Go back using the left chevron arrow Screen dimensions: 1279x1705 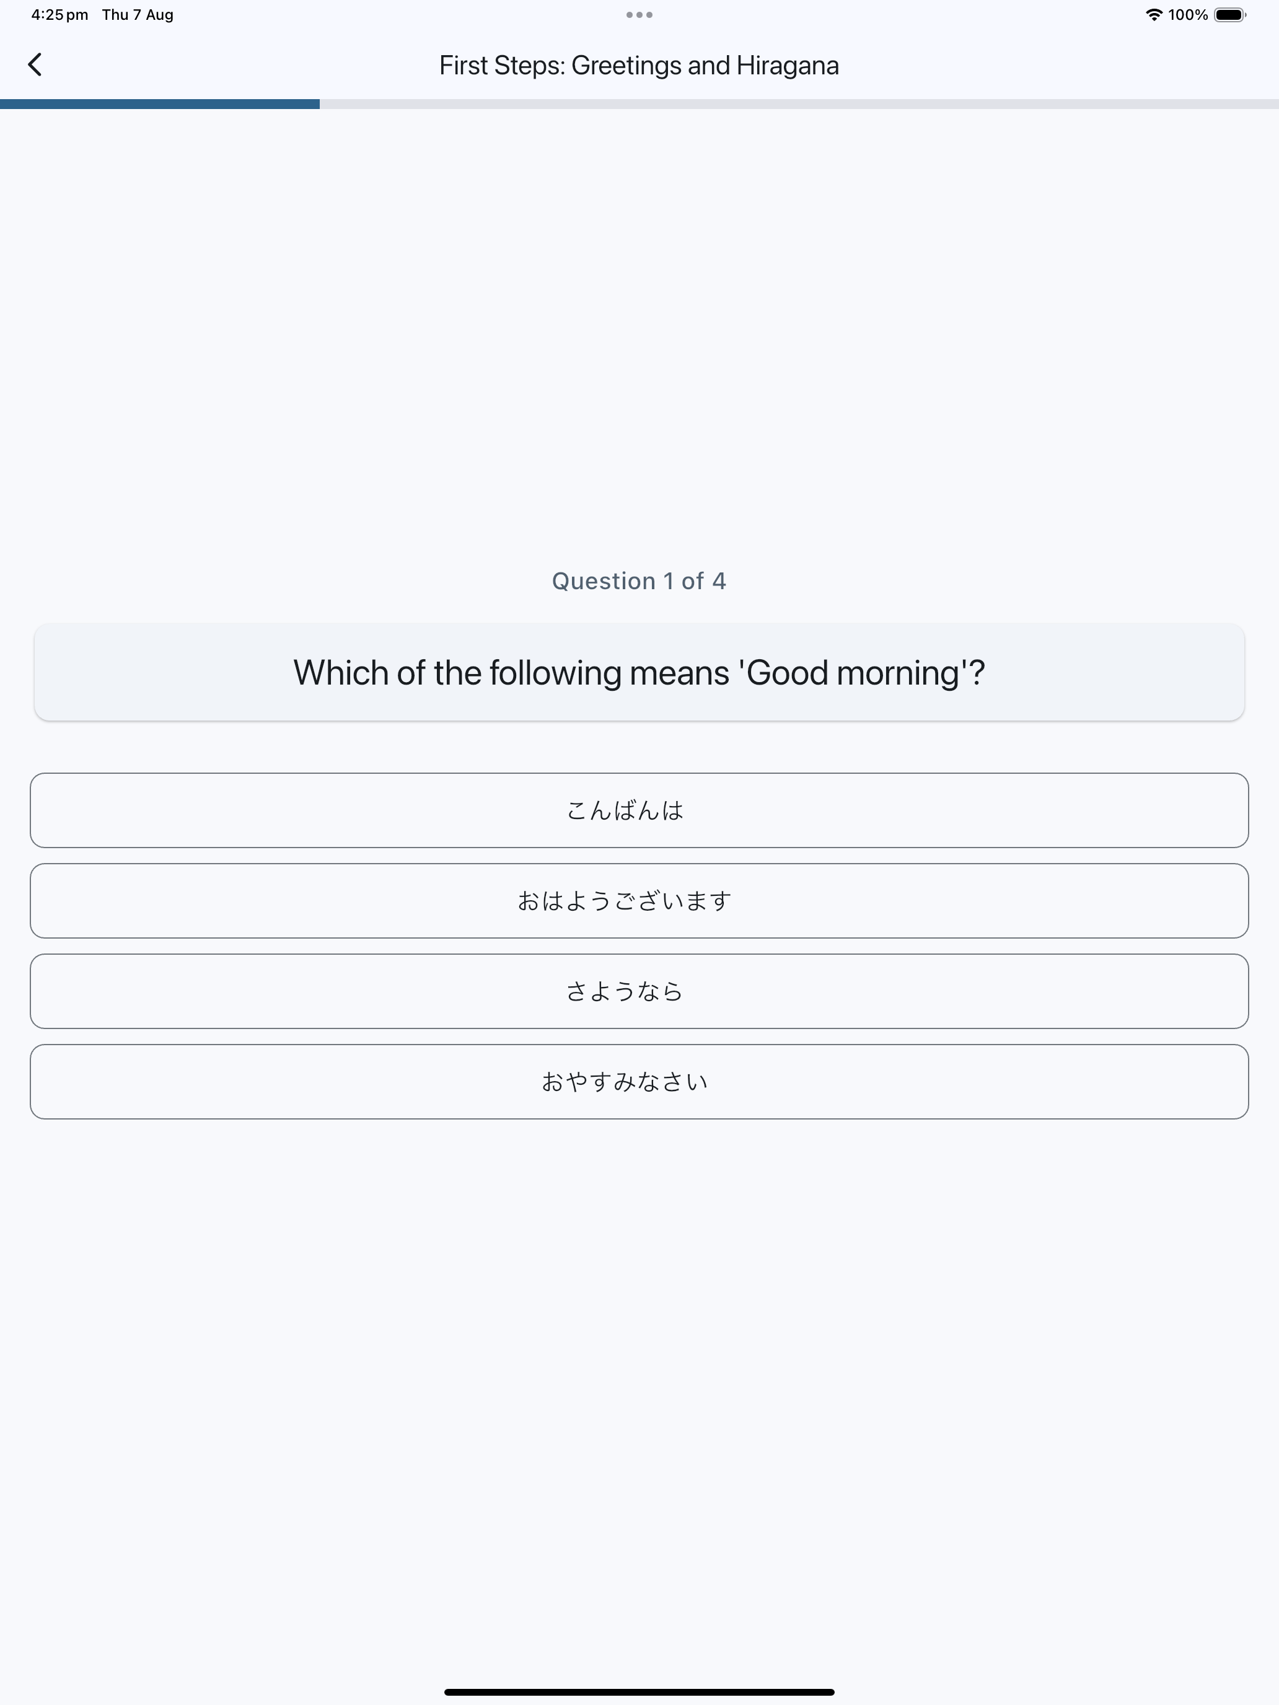35,65
